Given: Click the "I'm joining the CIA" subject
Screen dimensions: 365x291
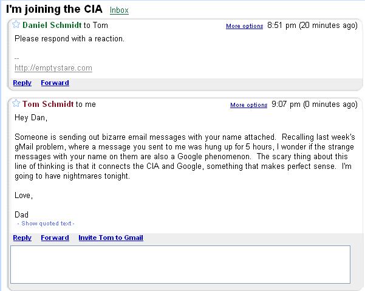Looking at the screenshot, I should tap(54, 10).
